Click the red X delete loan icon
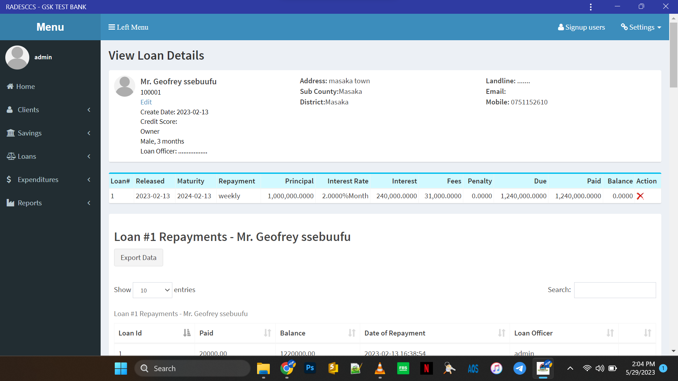Screen dimensions: 678x381 [x=640, y=196]
